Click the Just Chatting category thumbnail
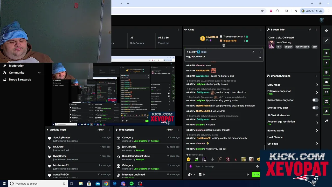 pyautogui.click(x=271, y=44)
